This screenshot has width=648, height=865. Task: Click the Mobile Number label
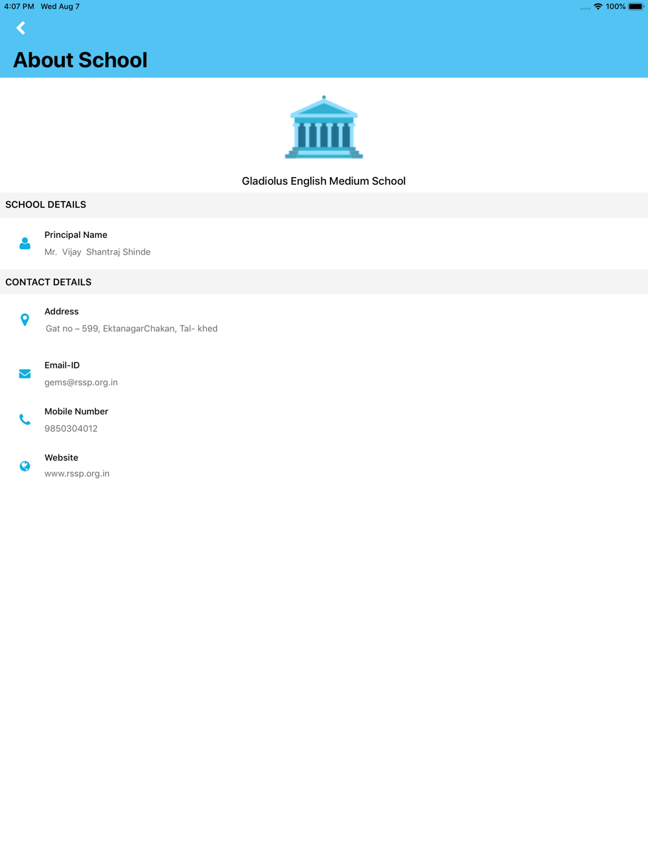point(76,411)
